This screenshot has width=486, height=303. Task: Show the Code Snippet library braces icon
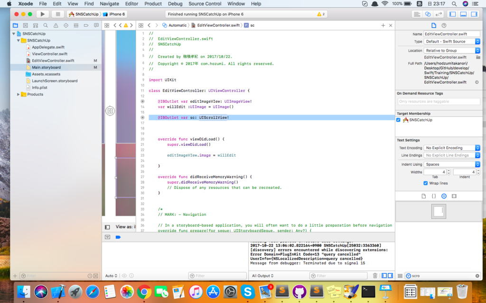(434, 196)
